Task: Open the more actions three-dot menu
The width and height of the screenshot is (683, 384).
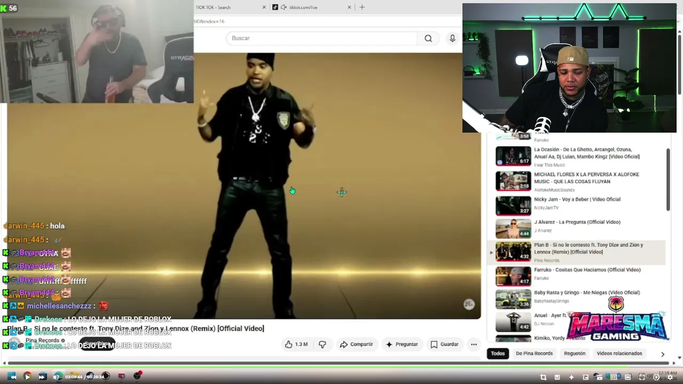Action: click(x=474, y=345)
